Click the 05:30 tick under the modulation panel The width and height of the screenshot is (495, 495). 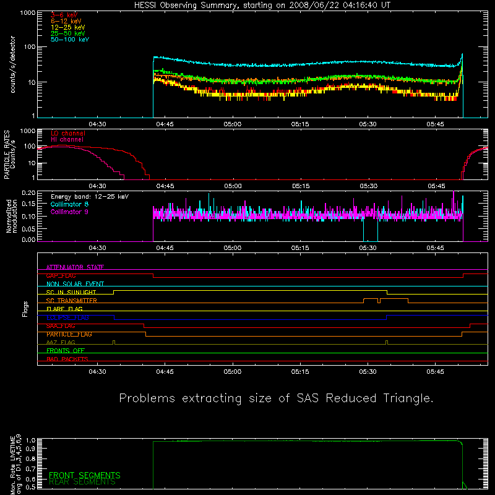point(368,248)
